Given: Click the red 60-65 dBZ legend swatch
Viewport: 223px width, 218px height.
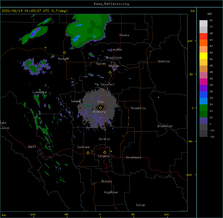Looking at the screenshot, I should [203, 37].
